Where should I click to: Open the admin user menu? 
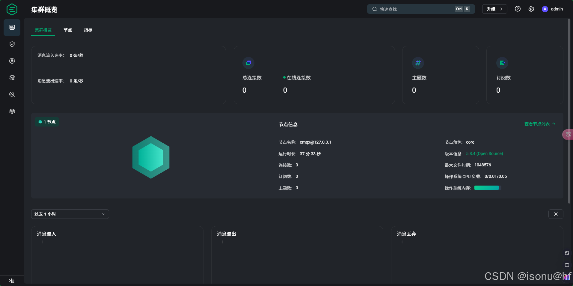[552, 9]
